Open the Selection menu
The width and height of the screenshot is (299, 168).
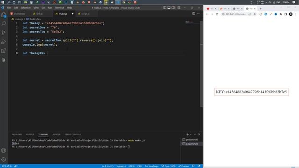[x=26, y=8]
